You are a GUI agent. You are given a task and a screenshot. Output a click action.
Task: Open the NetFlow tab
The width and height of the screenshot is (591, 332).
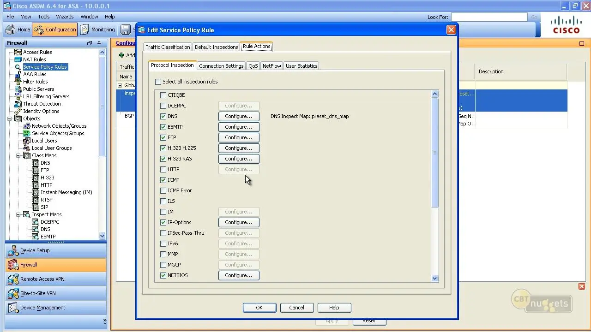point(271,66)
